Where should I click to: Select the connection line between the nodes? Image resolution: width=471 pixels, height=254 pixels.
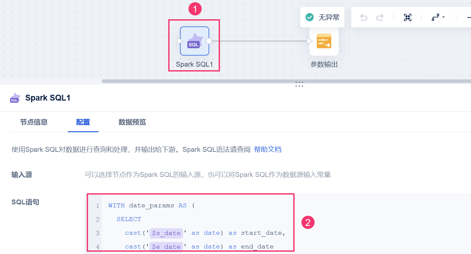coord(259,41)
